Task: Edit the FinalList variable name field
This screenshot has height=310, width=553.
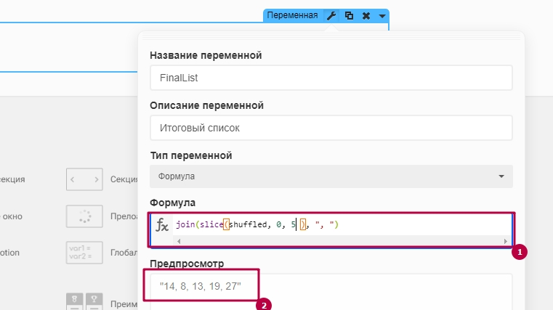Action: (331, 78)
